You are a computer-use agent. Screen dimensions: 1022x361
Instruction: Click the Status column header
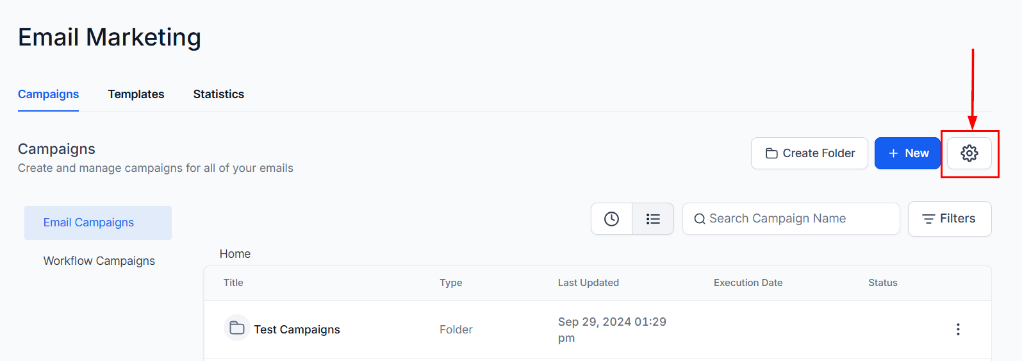(882, 283)
